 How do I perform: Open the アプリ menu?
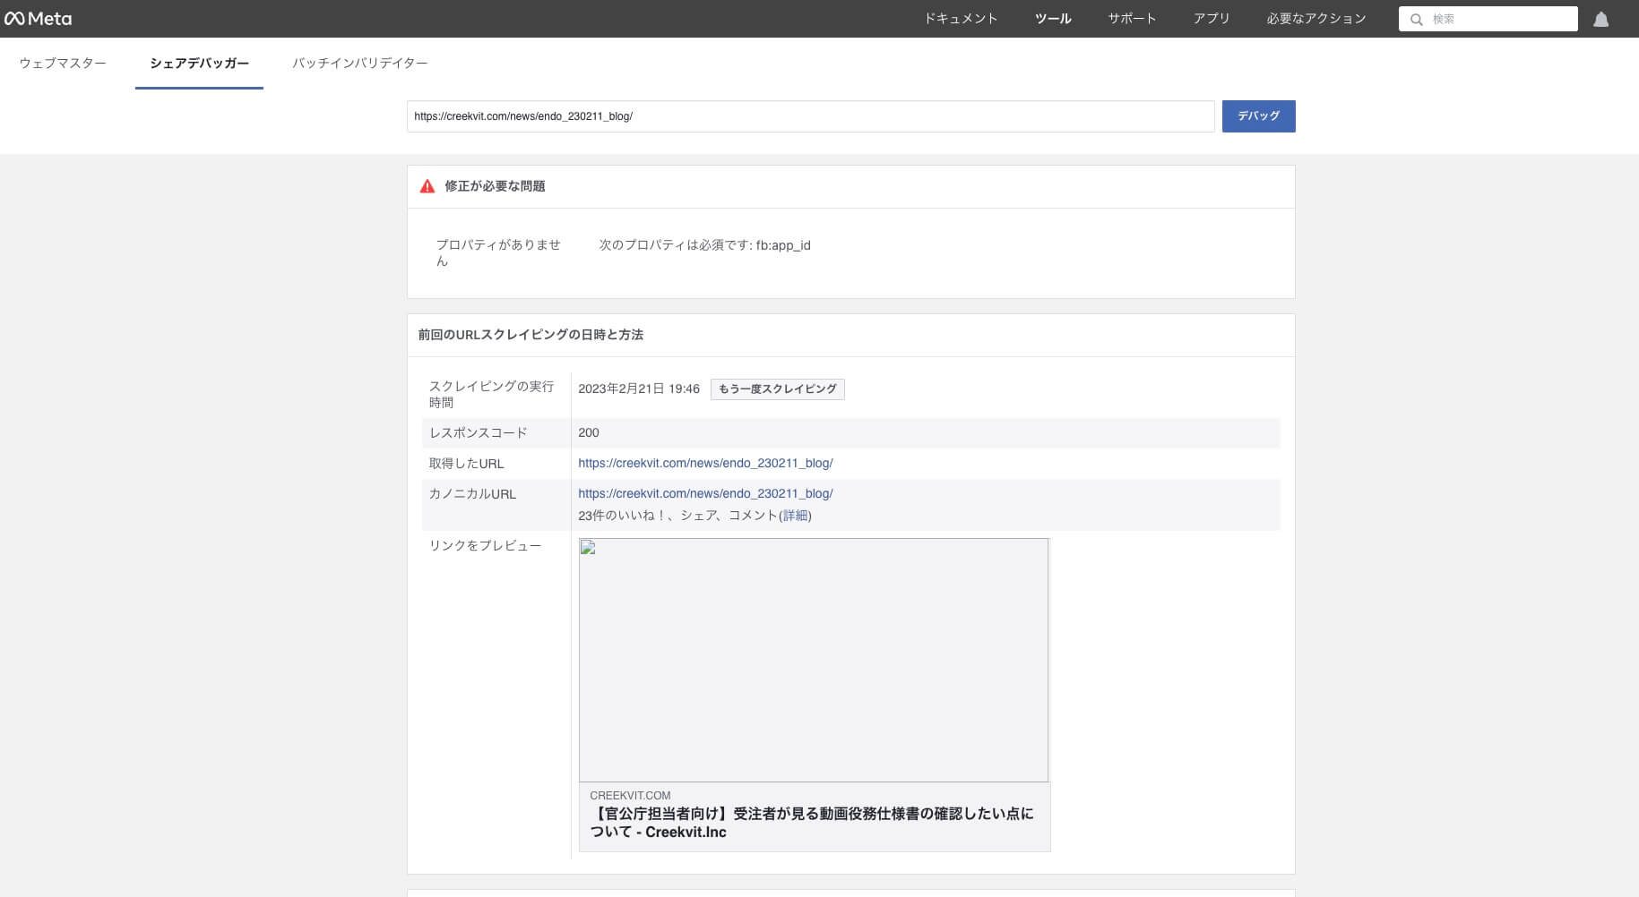point(1211,18)
